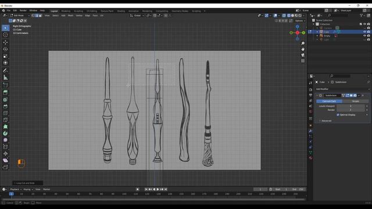Select the Inset Faces tool
372x209 pixels.
(x=5, y=99)
